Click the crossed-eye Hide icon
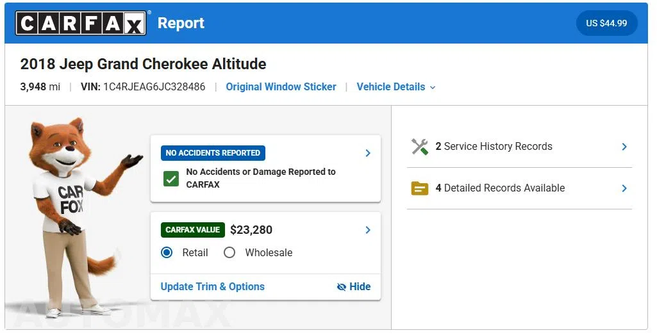657x335 pixels. [342, 287]
